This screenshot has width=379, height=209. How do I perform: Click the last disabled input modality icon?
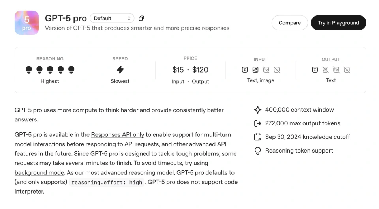(x=277, y=70)
